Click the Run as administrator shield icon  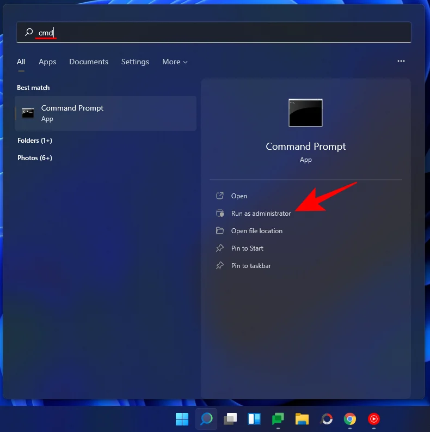coord(220,213)
